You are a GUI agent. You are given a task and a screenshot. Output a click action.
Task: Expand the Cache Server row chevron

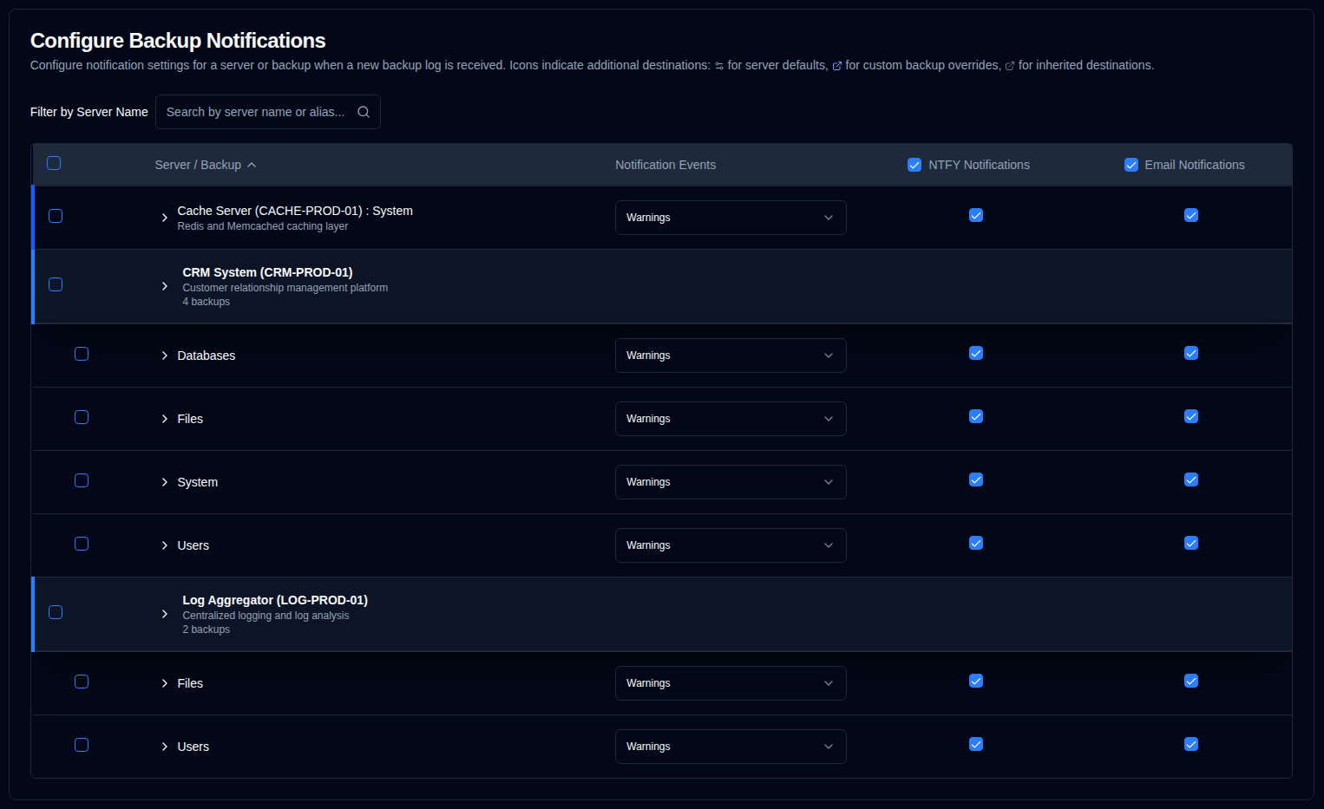tap(165, 218)
